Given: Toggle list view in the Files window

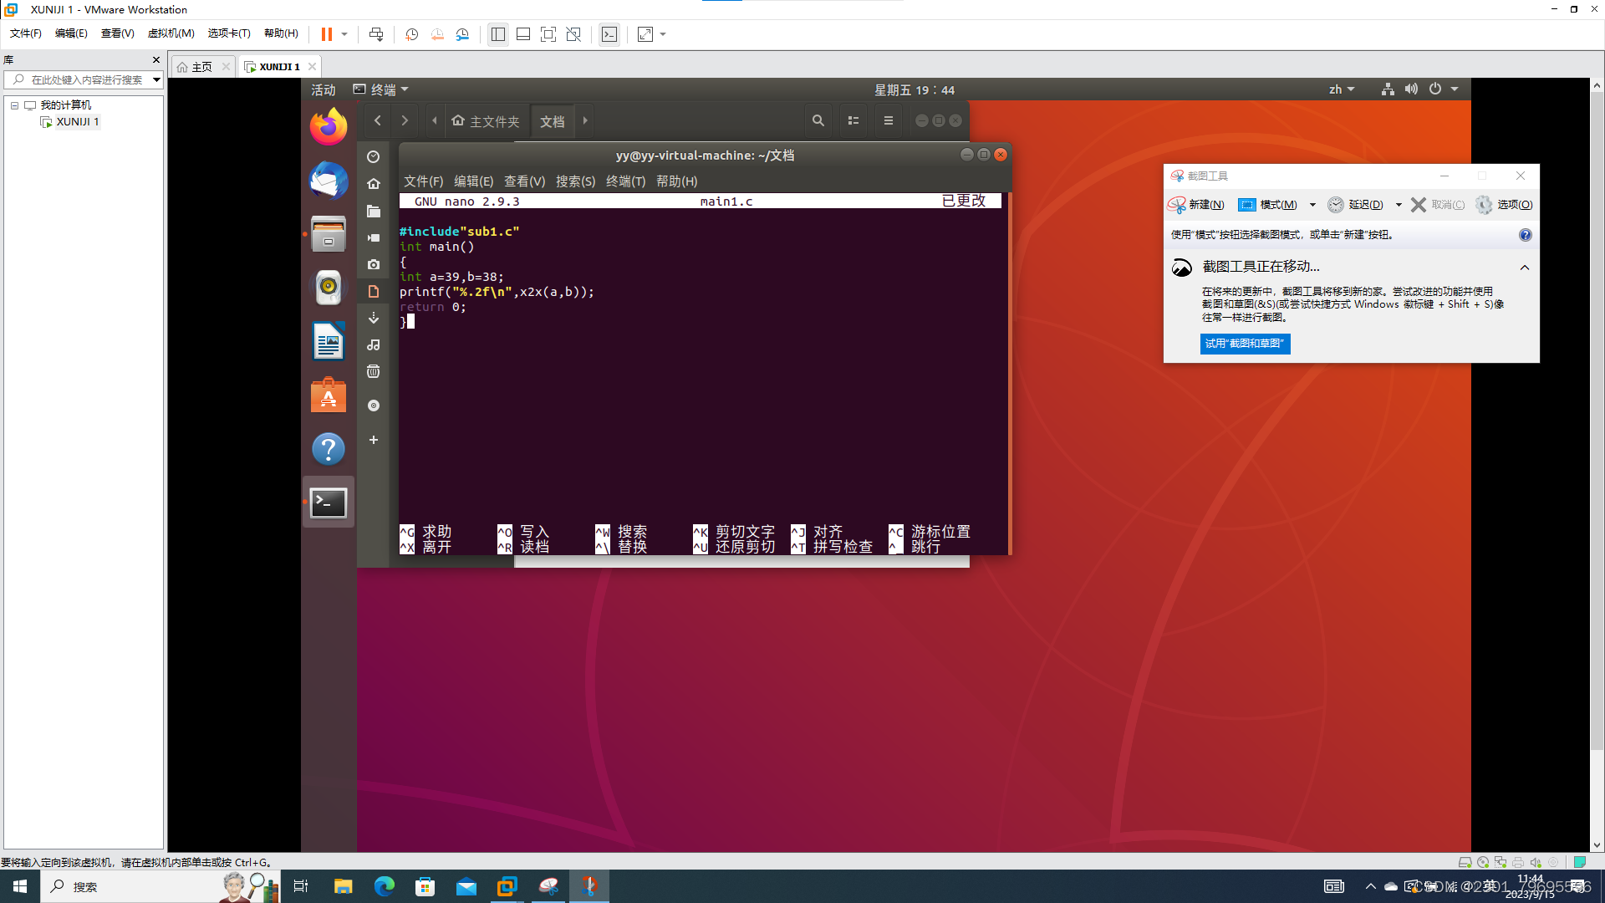Looking at the screenshot, I should tap(853, 120).
